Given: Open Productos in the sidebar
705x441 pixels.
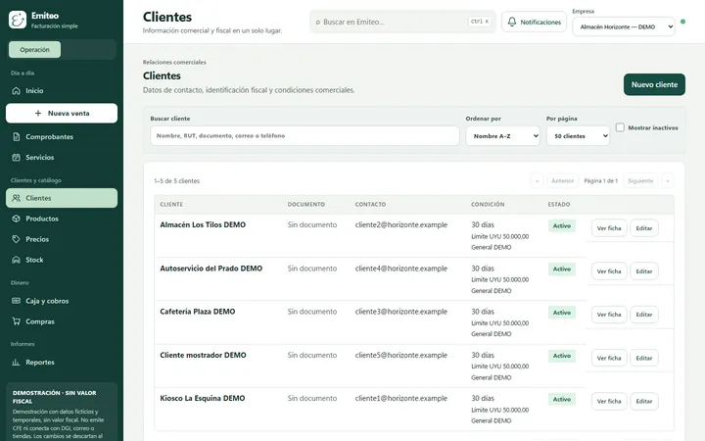Looking at the screenshot, I should (x=62, y=219).
